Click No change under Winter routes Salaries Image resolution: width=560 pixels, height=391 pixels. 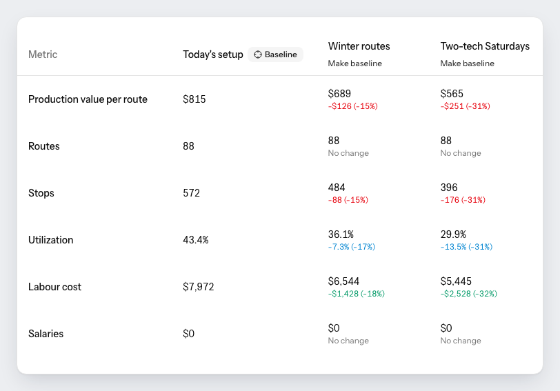[348, 341]
